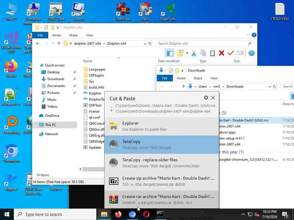Open Opera from the taskbar
This screenshot has width=294, height=220.
146,214
